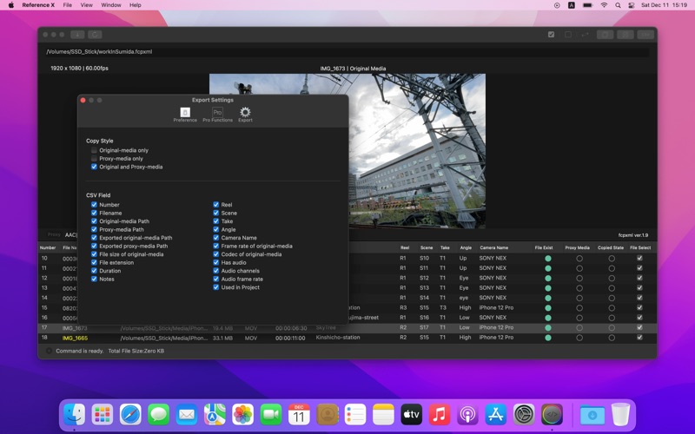The height and width of the screenshot is (434, 695).
Task: Toggle the File extension field
Action: pyautogui.click(x=94, y=263)
